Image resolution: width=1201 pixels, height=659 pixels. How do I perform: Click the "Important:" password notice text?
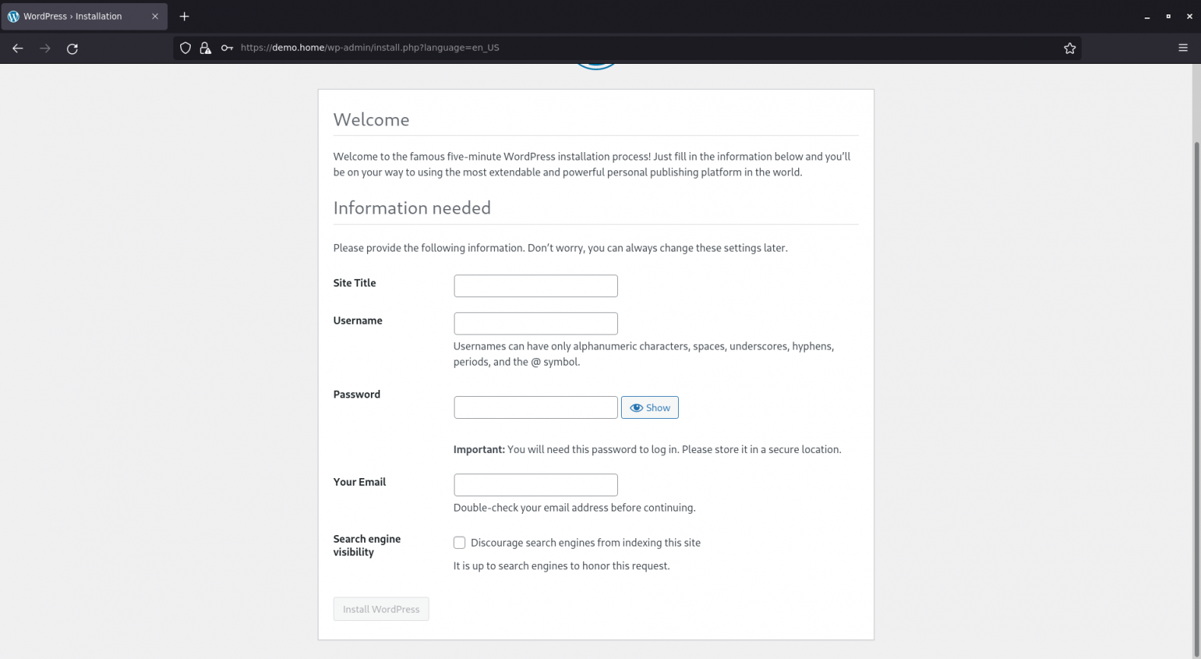point(647,449)
